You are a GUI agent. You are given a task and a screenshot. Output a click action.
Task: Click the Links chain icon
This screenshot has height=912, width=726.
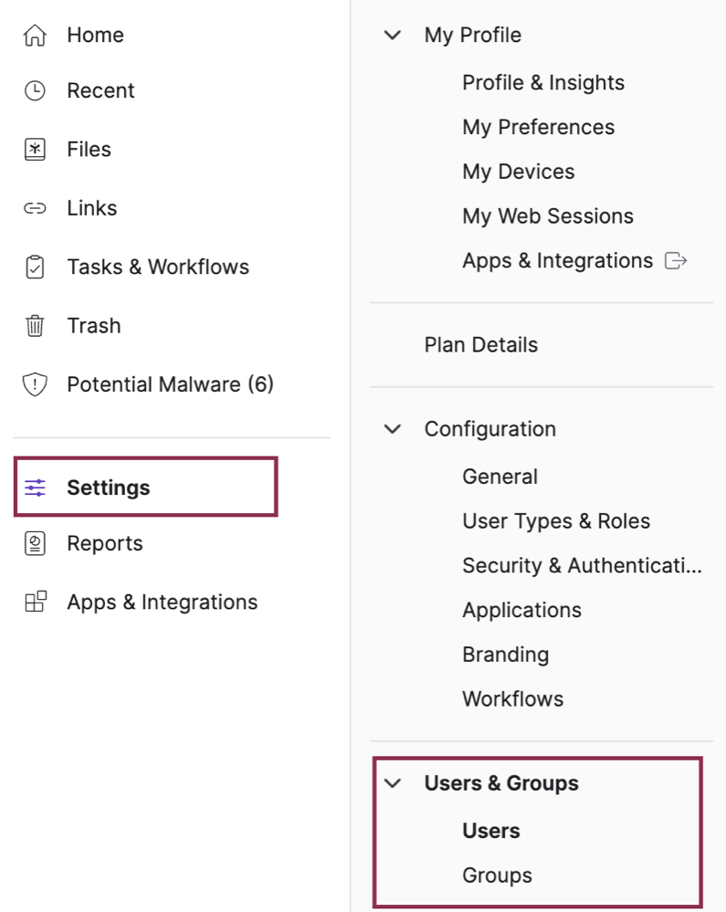(35, 208)
